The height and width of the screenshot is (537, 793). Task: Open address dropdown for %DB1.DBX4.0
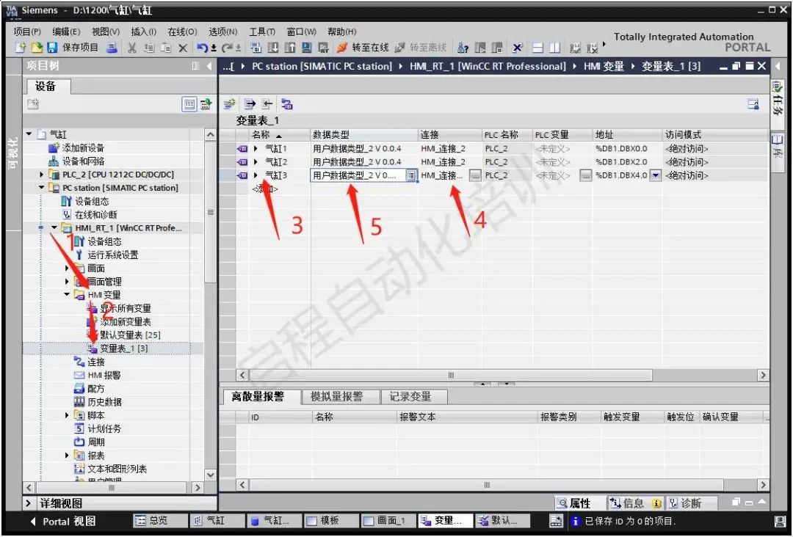pos(656,175)
